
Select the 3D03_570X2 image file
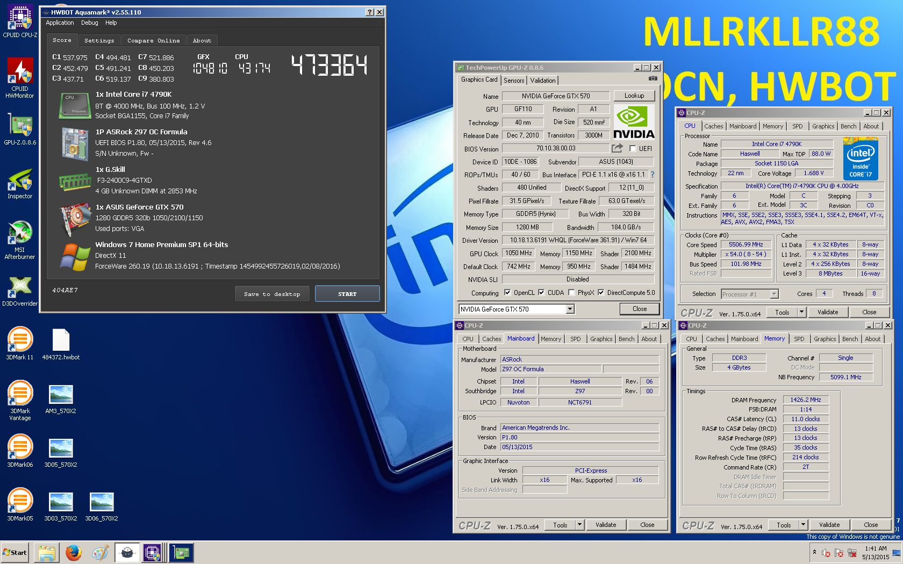tap(61, 506)
